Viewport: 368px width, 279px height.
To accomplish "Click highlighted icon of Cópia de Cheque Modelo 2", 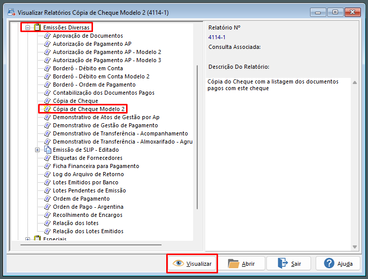I will pyautogui.click(x=48, y=109).
